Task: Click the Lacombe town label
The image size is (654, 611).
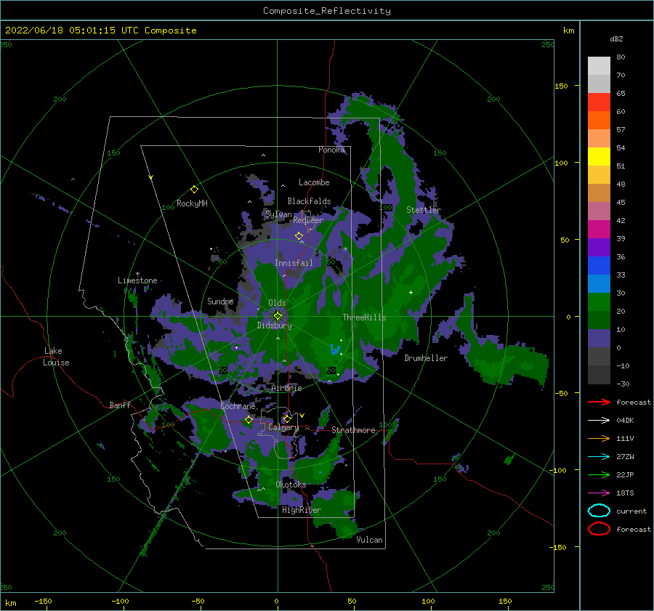Action: pos(314,182)
